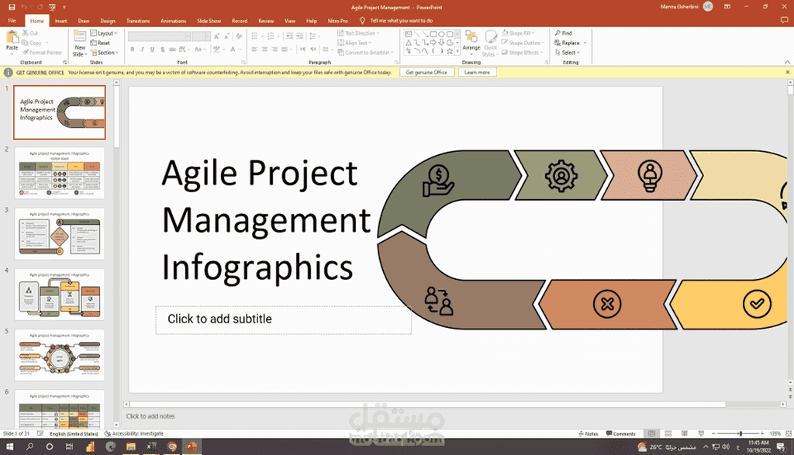Open File Explorer from the taskbar
This screenshot has width=794, height=455.
point(130,446)
